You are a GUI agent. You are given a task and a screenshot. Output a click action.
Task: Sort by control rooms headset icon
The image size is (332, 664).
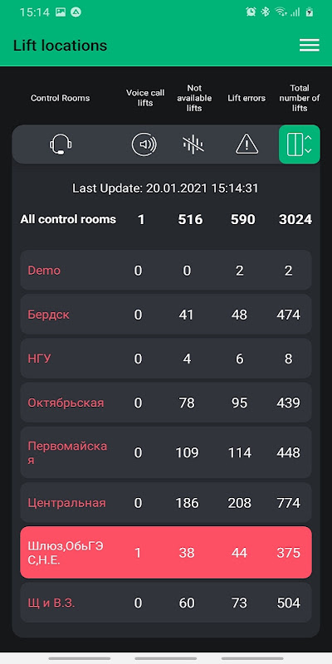(60, 144)
